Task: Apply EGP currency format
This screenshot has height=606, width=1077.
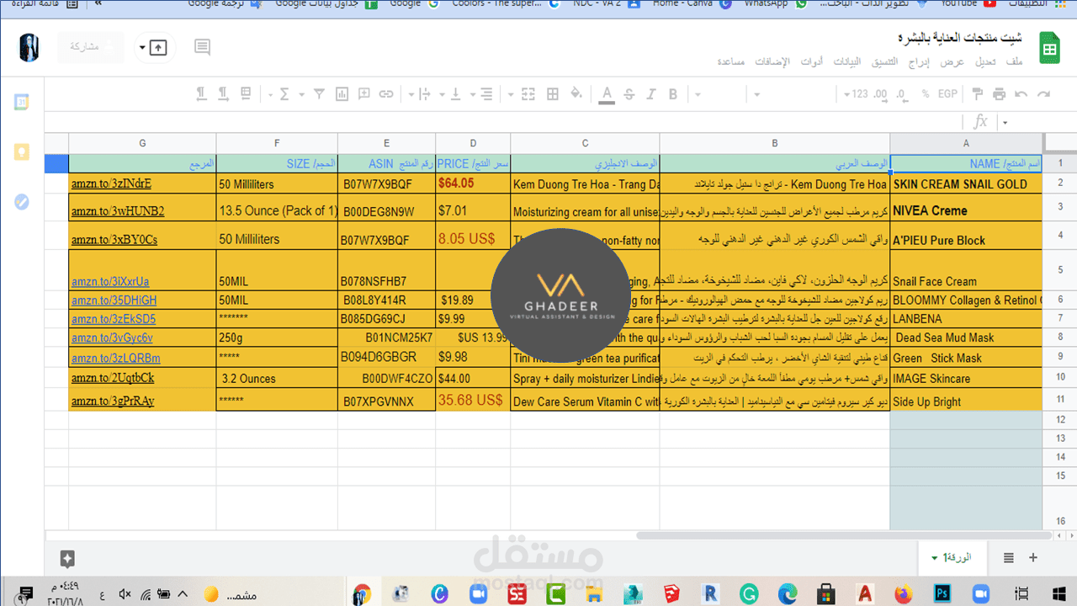Action: point(947,94)
